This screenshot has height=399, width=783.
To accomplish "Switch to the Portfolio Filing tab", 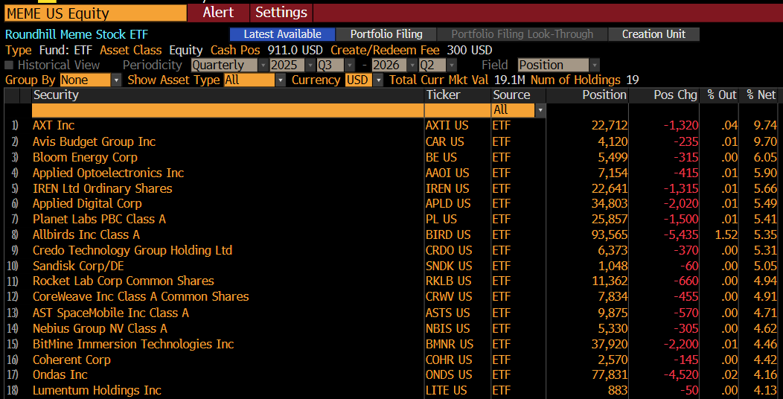I will tap(386, 34).
